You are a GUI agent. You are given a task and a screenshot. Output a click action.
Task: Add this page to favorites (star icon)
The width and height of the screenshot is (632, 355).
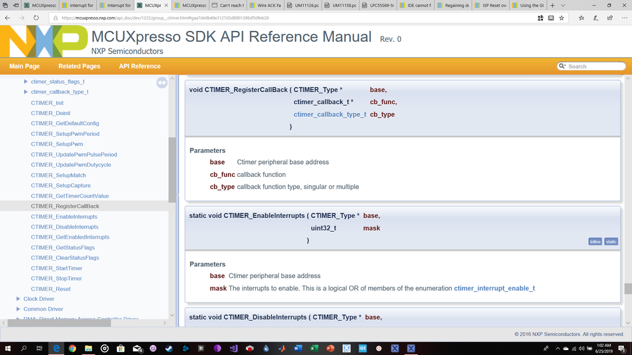coord(562,18)
